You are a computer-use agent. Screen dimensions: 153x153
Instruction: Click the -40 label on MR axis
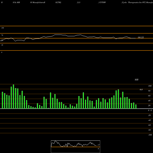click(149, 120)
